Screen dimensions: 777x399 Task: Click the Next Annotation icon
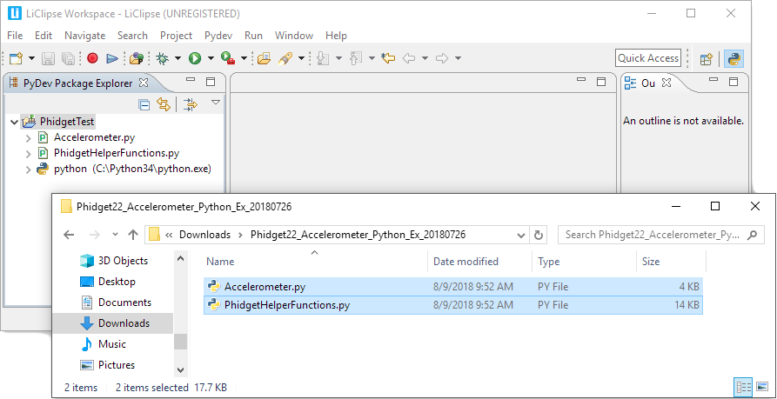323,58
